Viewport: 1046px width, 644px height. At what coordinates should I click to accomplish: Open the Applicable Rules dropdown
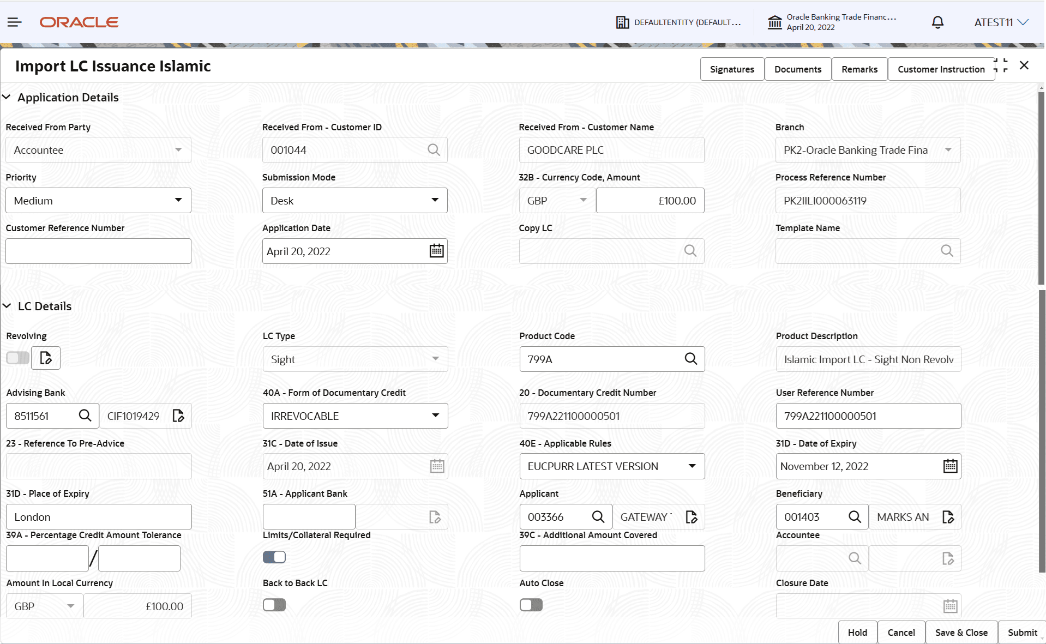click(612, 466)
